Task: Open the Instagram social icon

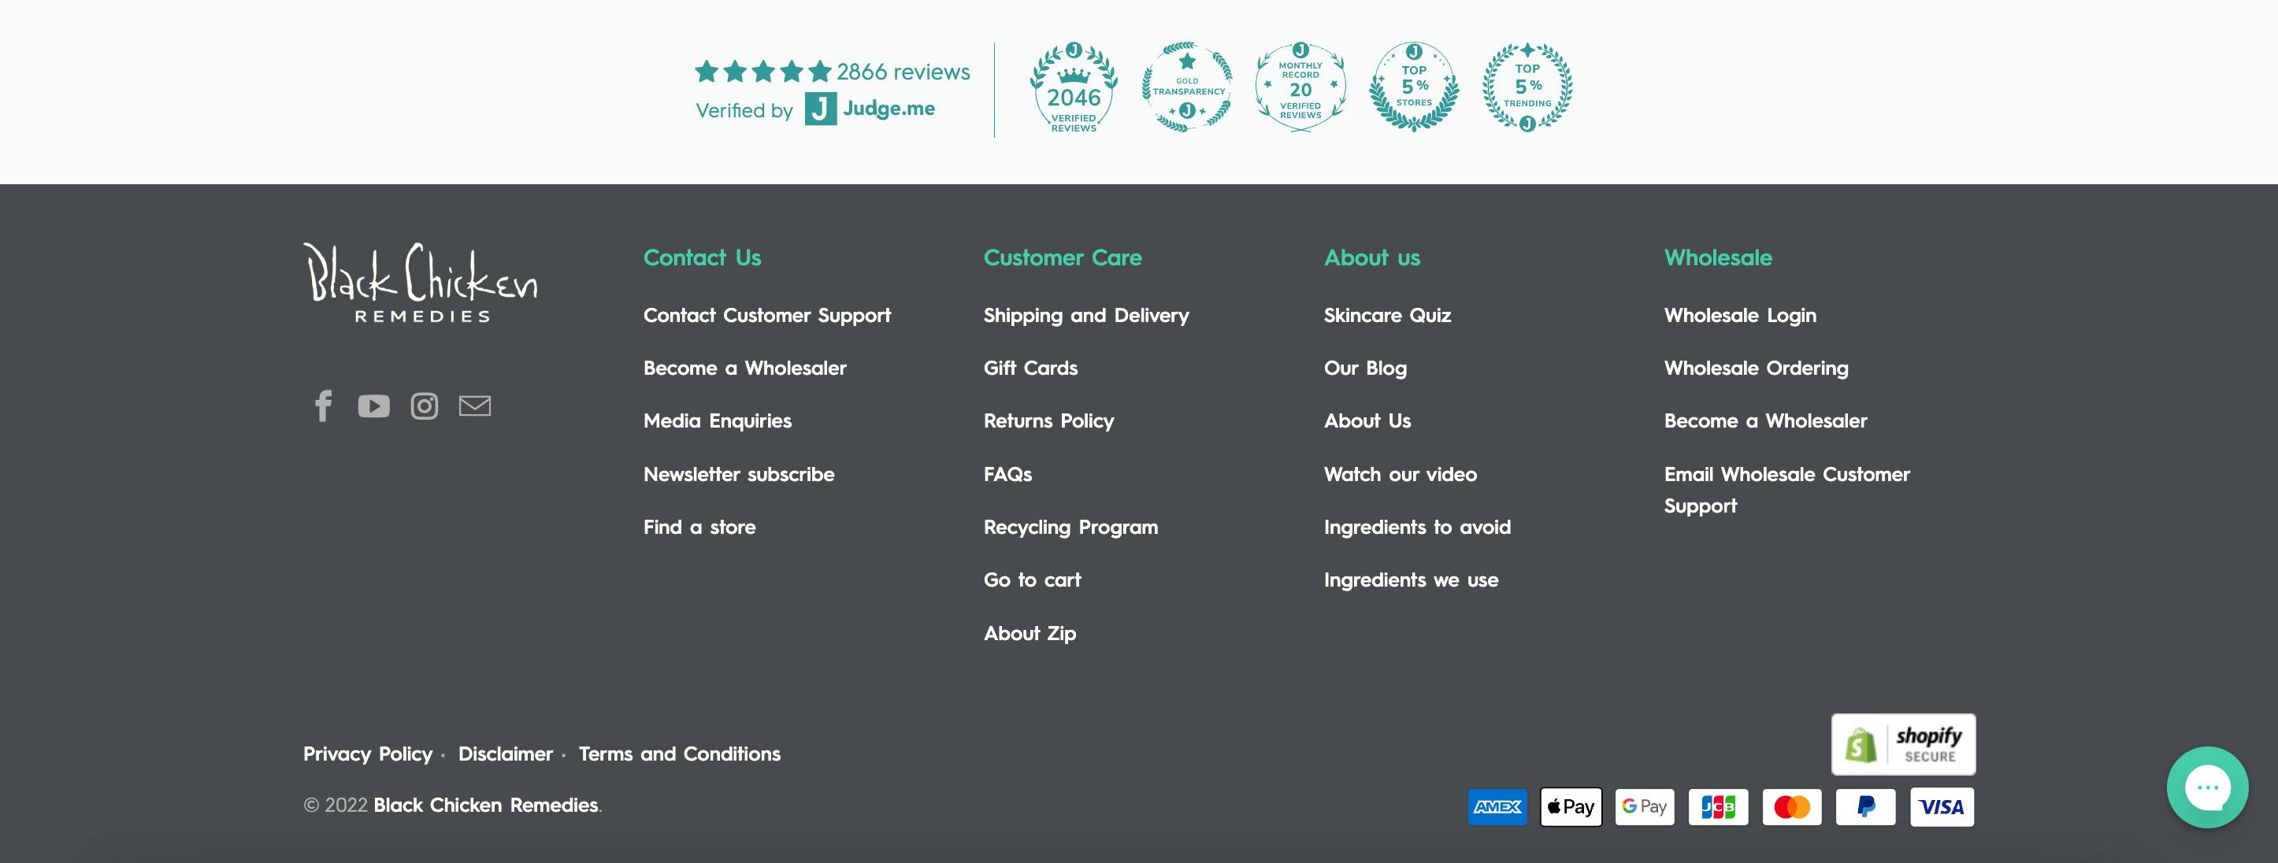Action: pos(425,406)
